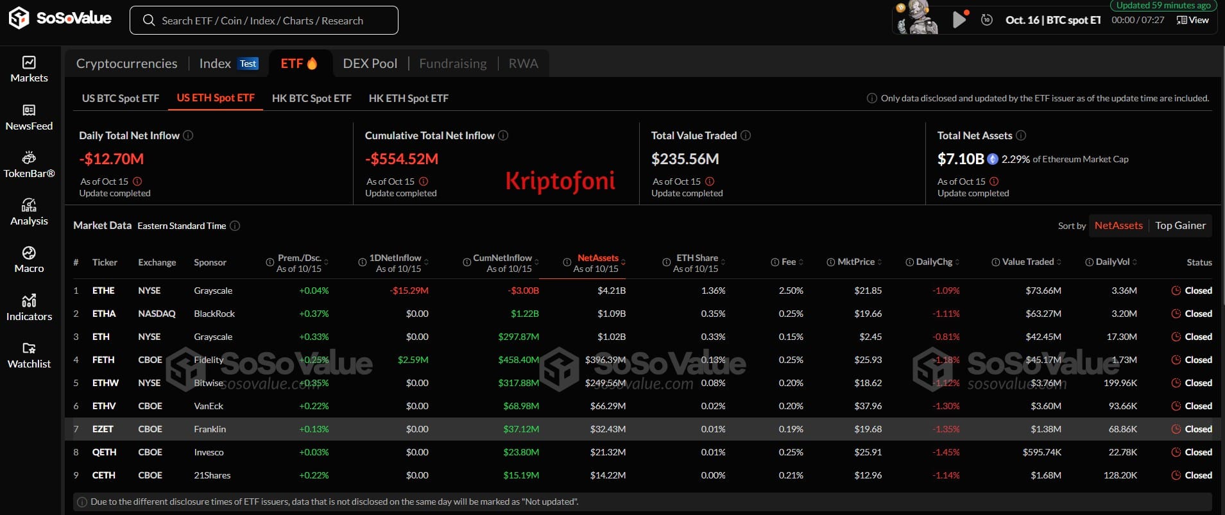Click the SoSoValue logo
Image resolution: width=1225 pixels, height=515 pixels.
click(60, 18)
